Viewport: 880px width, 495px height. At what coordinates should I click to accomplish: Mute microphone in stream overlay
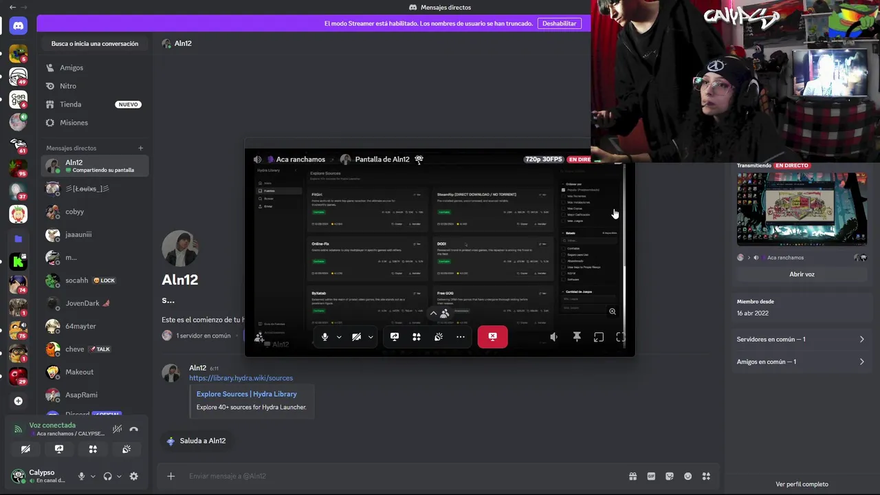[325, 337]
